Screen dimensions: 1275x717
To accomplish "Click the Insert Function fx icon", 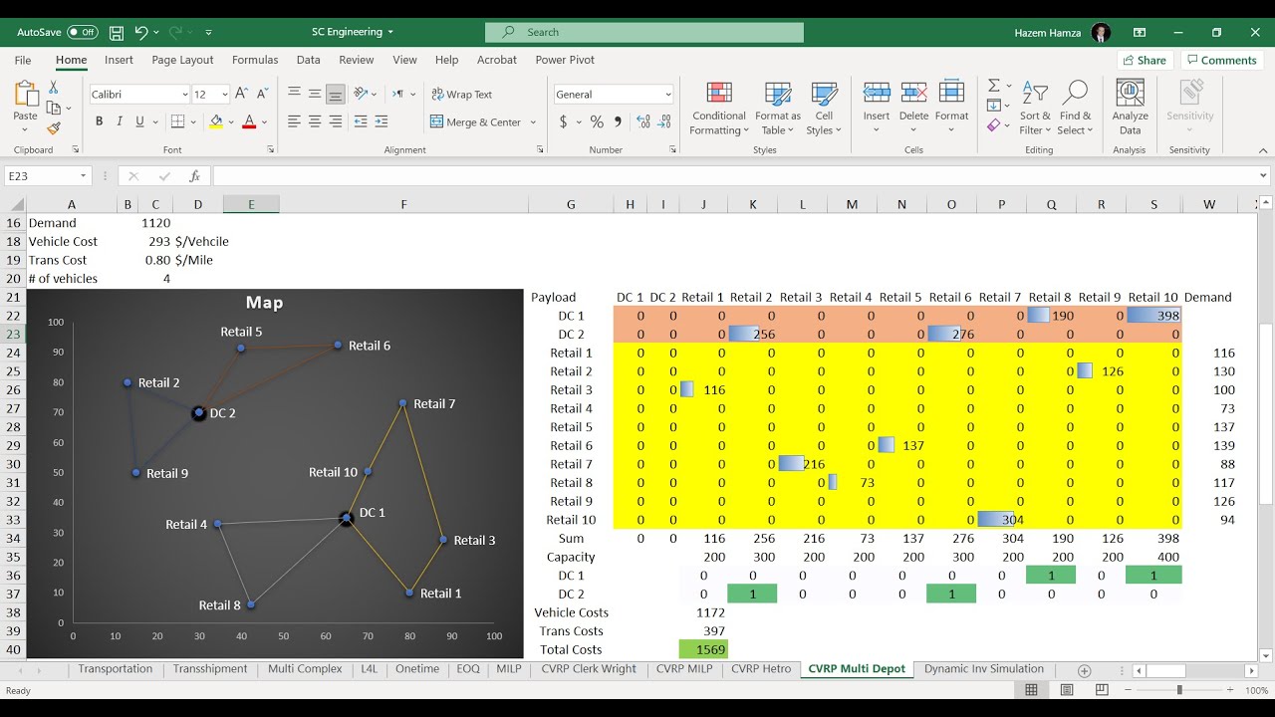I will [194, 176].
